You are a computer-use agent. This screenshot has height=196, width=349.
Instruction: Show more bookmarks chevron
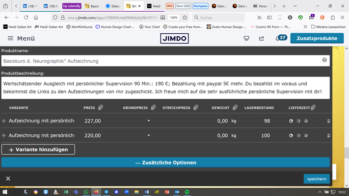(x=305, y=26)
